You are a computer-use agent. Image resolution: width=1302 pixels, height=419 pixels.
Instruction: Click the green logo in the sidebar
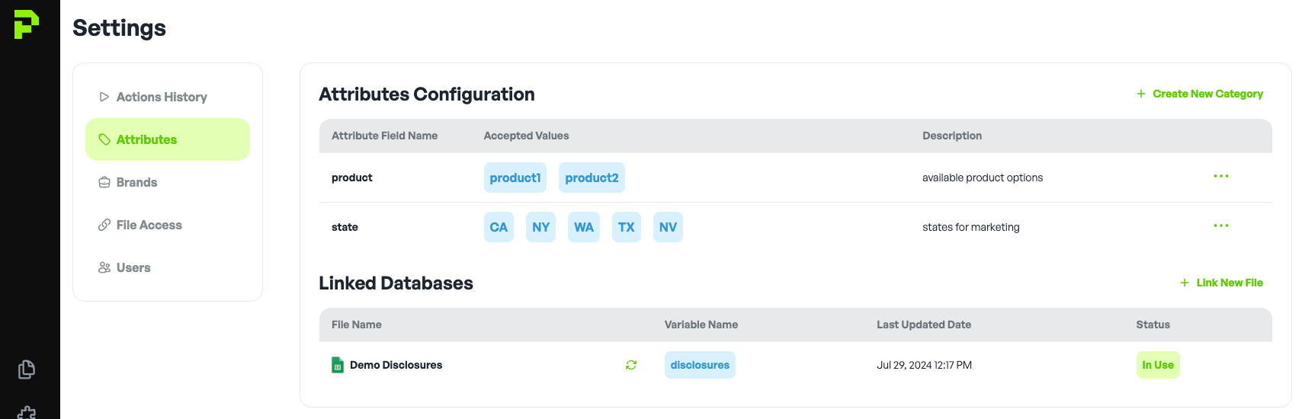coord(26,24)
